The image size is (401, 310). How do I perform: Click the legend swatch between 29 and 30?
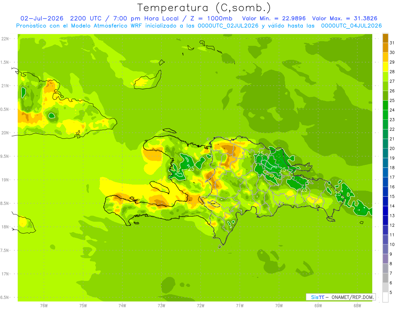385,57
